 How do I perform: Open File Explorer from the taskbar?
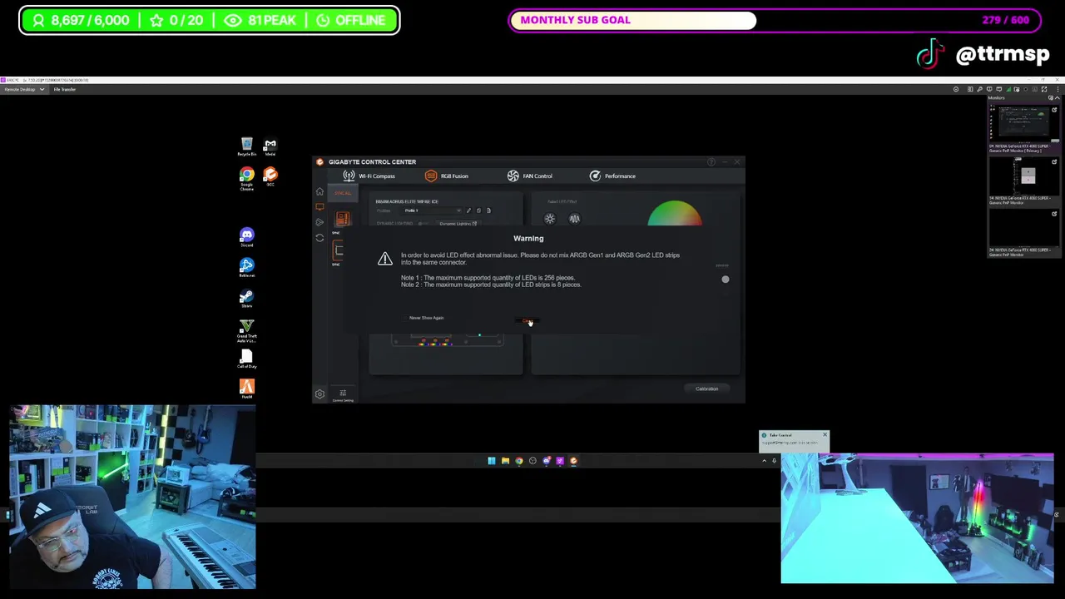coord(505,461)
